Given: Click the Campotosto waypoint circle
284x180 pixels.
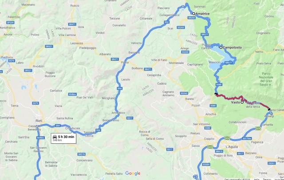Looking at the screenshot, I should pos(221,47).
